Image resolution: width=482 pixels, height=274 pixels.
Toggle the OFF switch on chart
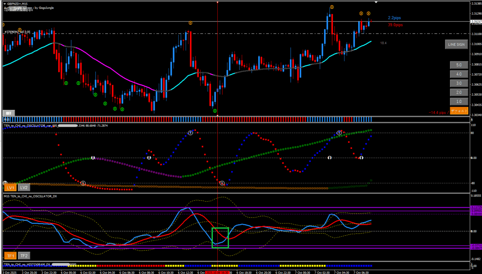pyautogui.click(x=9, y=113)
